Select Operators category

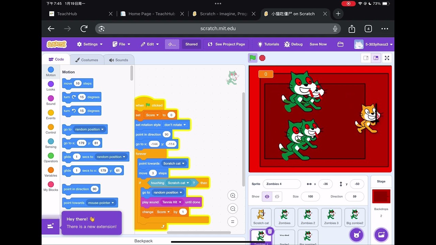[x=51, y=158]
